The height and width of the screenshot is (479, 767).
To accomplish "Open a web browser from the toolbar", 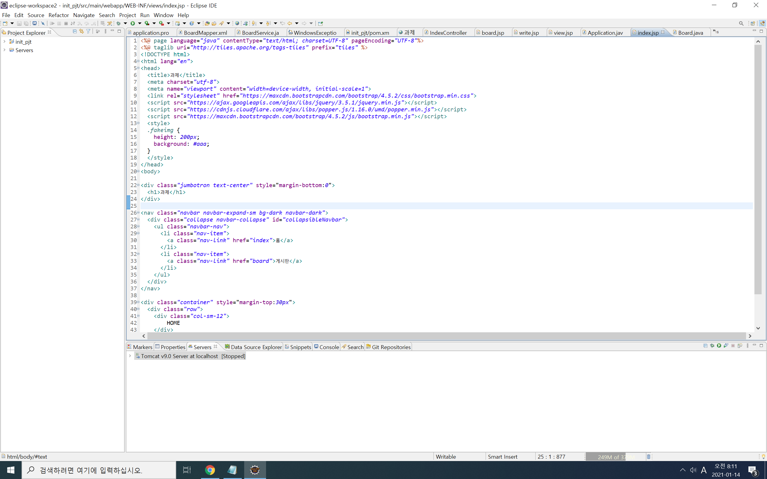I will point(237,23).
